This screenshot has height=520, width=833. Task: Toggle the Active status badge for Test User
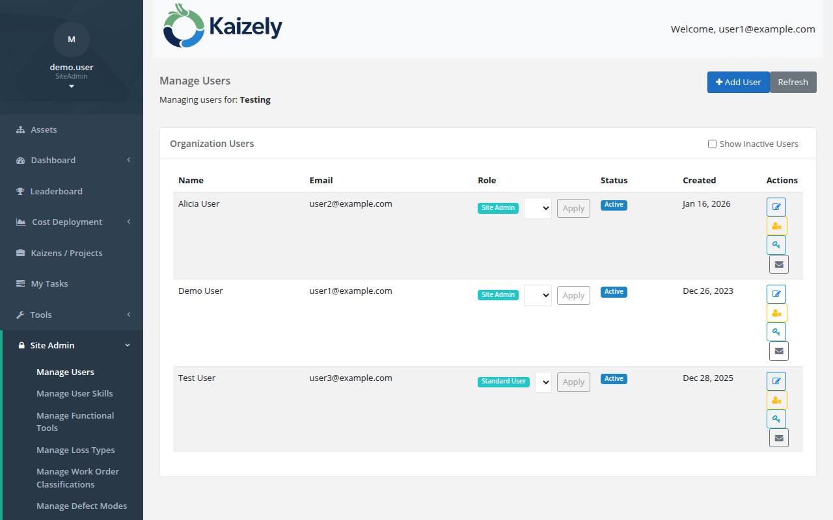(614, 378)
